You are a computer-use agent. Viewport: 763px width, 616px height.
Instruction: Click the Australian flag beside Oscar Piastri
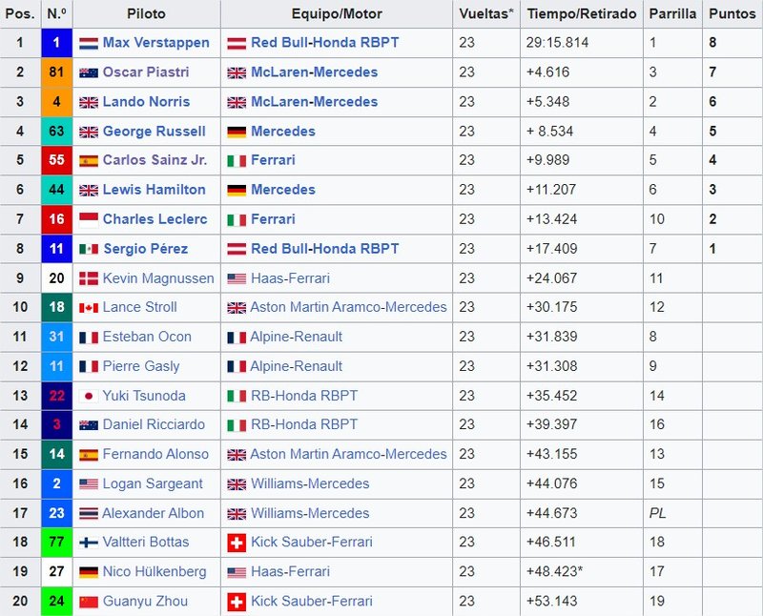tap(89, 73)
